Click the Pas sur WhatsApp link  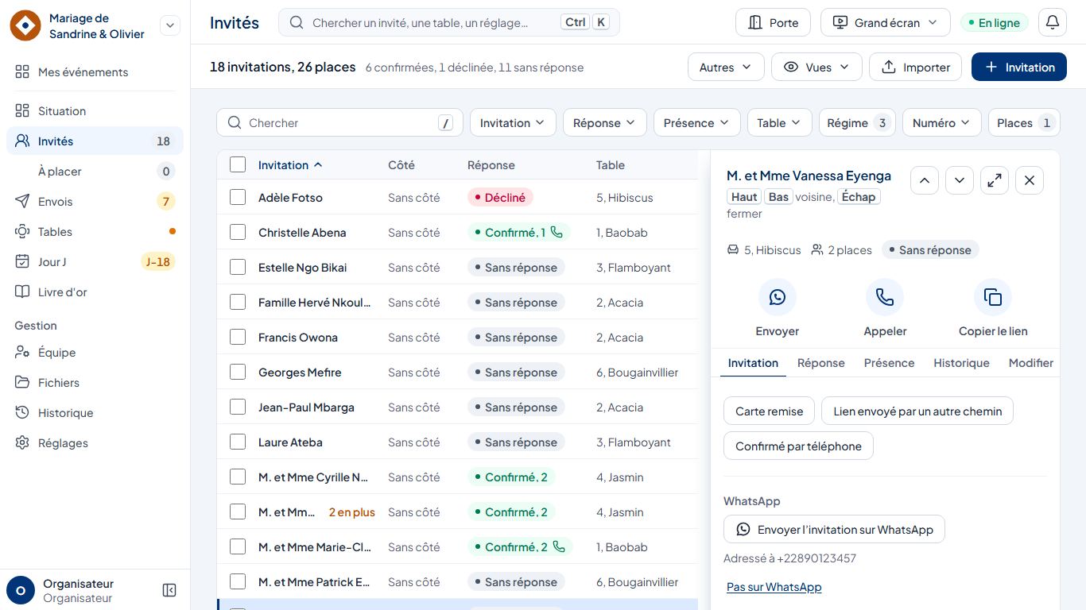tap(774, 587)
